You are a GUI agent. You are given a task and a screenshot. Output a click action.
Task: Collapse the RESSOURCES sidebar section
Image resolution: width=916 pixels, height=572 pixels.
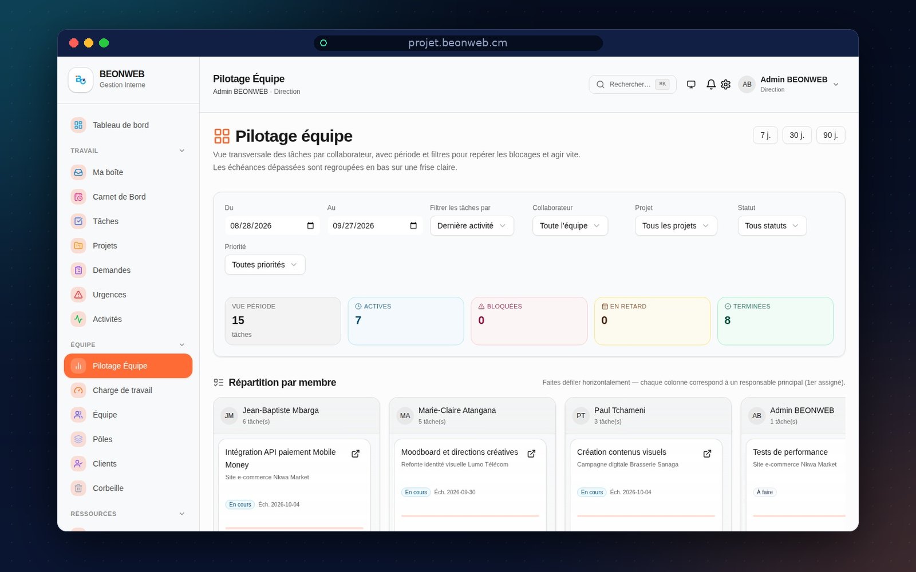point(182,514)
